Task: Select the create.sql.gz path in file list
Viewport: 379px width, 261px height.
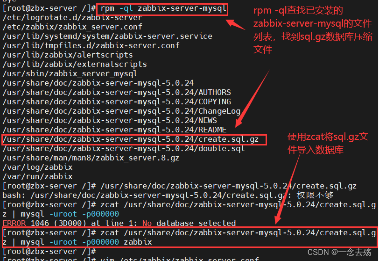Action: 131,139
